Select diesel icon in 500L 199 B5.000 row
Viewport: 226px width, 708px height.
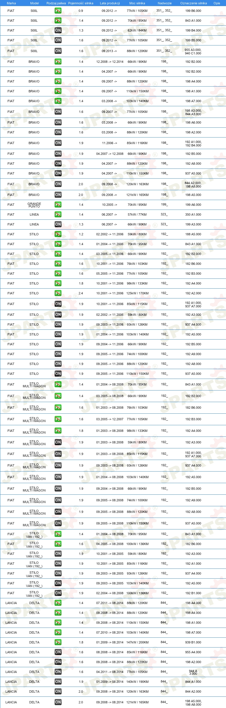[x=58, y=40]
